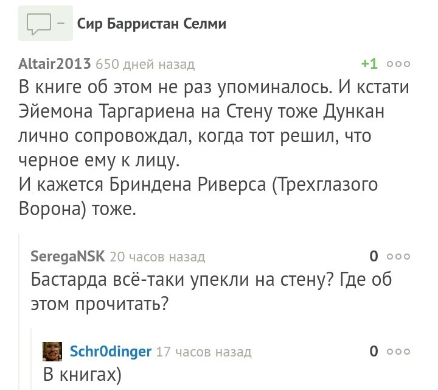Open the "Сир Барристан Селми" title
Viewport: 438px width, 390px height.
point(151,24)
